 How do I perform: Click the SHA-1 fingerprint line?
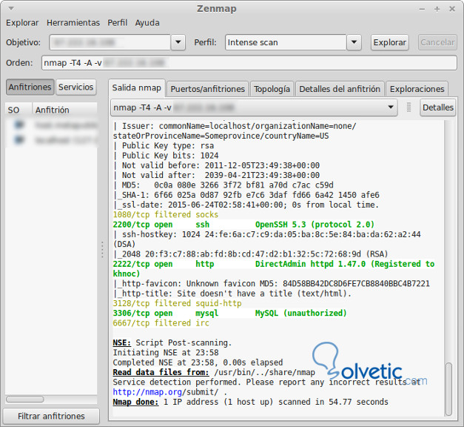pos(246,195)
